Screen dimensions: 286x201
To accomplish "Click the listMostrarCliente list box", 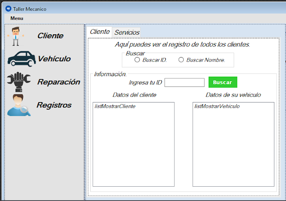I will coord(134,144).
